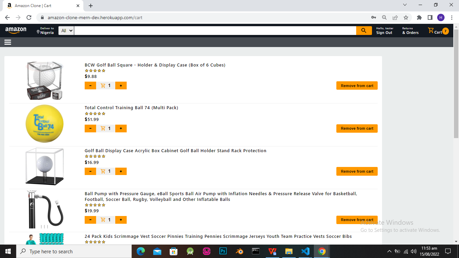Open the Chrome extensions puzzle icon
Image resolution: width=459 pixels, height=258 pixels.
(x=419, y=17)
